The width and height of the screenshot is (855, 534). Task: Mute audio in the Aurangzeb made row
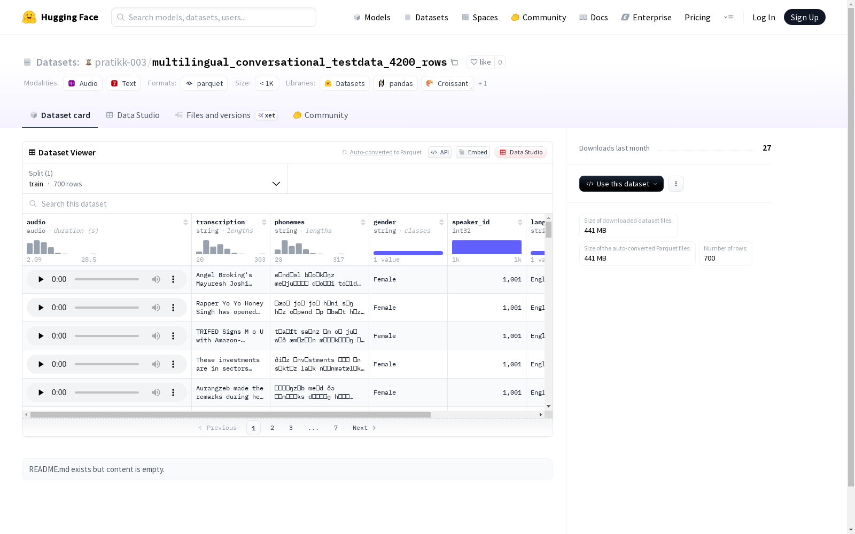coord(156,392)
